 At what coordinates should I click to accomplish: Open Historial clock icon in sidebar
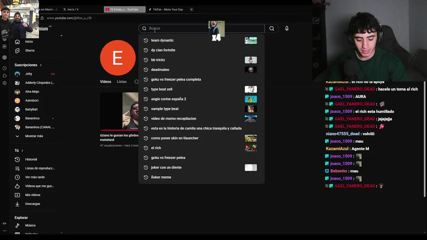coord(17,159)
